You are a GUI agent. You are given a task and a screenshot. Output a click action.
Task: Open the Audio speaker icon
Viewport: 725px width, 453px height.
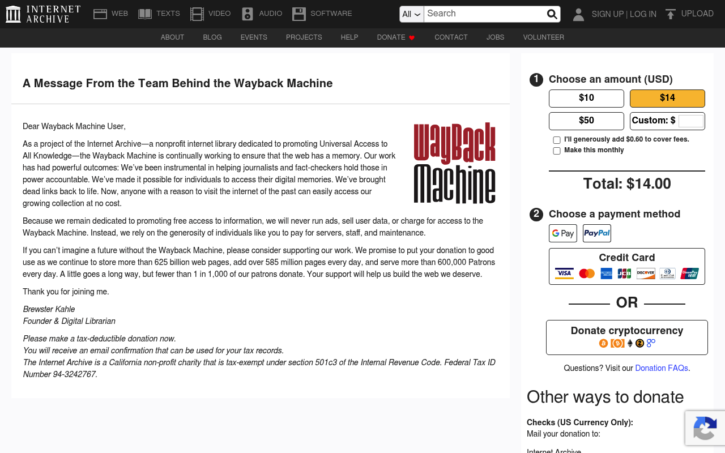click(x=248, y=14)
